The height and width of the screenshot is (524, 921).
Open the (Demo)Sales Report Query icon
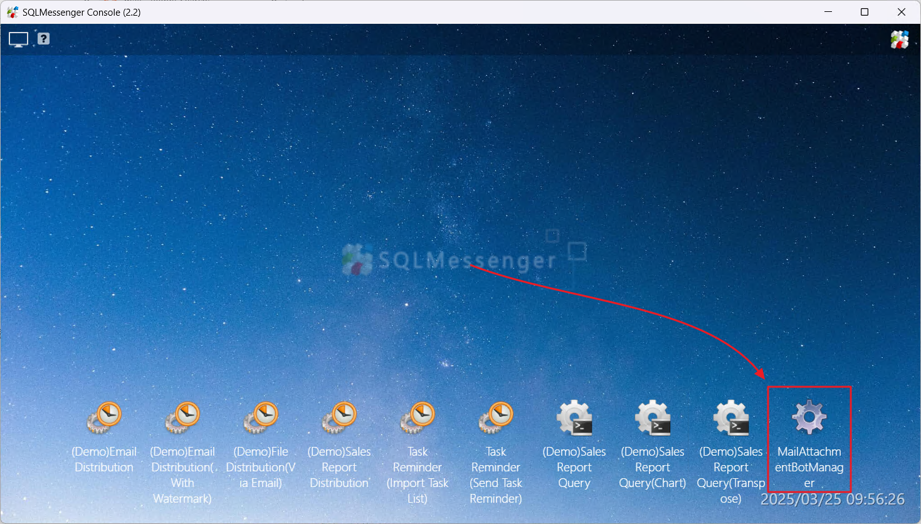tap(574, 418)
